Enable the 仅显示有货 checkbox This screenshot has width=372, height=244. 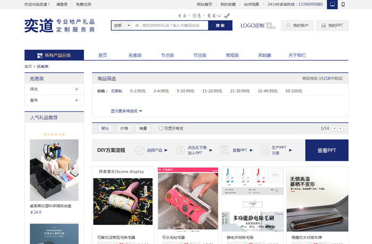(162, 128)
